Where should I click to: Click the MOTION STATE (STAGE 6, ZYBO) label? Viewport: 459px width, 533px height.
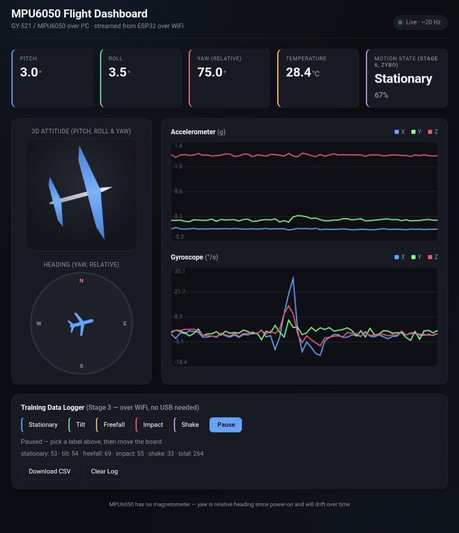406,62
